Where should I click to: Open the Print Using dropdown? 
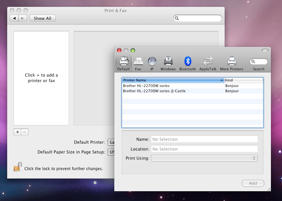tap(204, 158)
